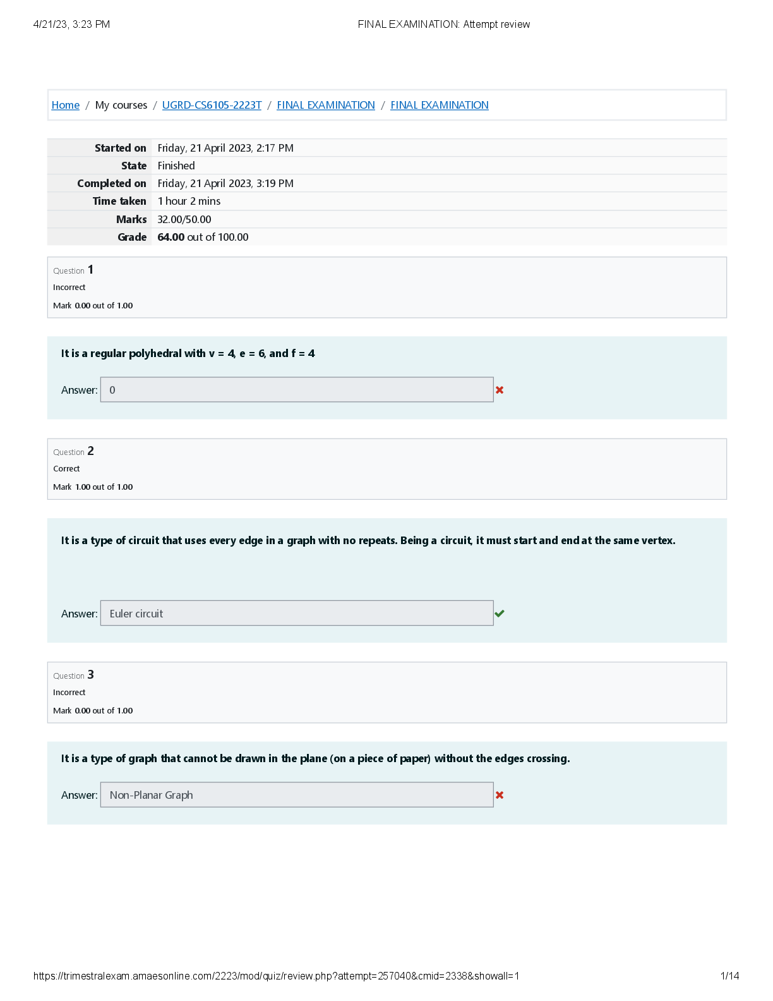Screen dimensions: 773x1001
Task: Click the Question 3 heading
Action: click(73, 675)
